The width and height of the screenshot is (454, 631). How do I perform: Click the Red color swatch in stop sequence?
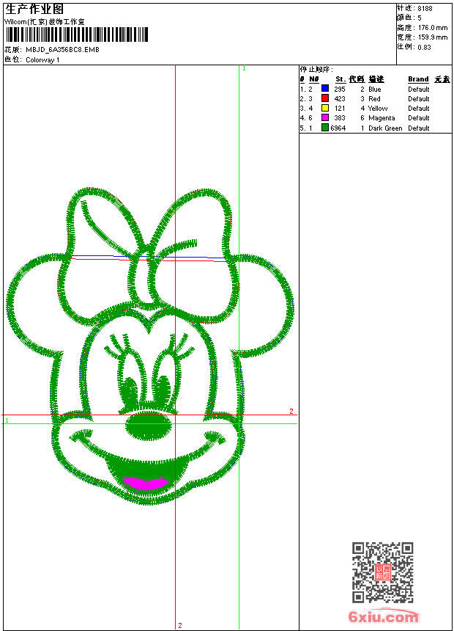pos(325,98)
